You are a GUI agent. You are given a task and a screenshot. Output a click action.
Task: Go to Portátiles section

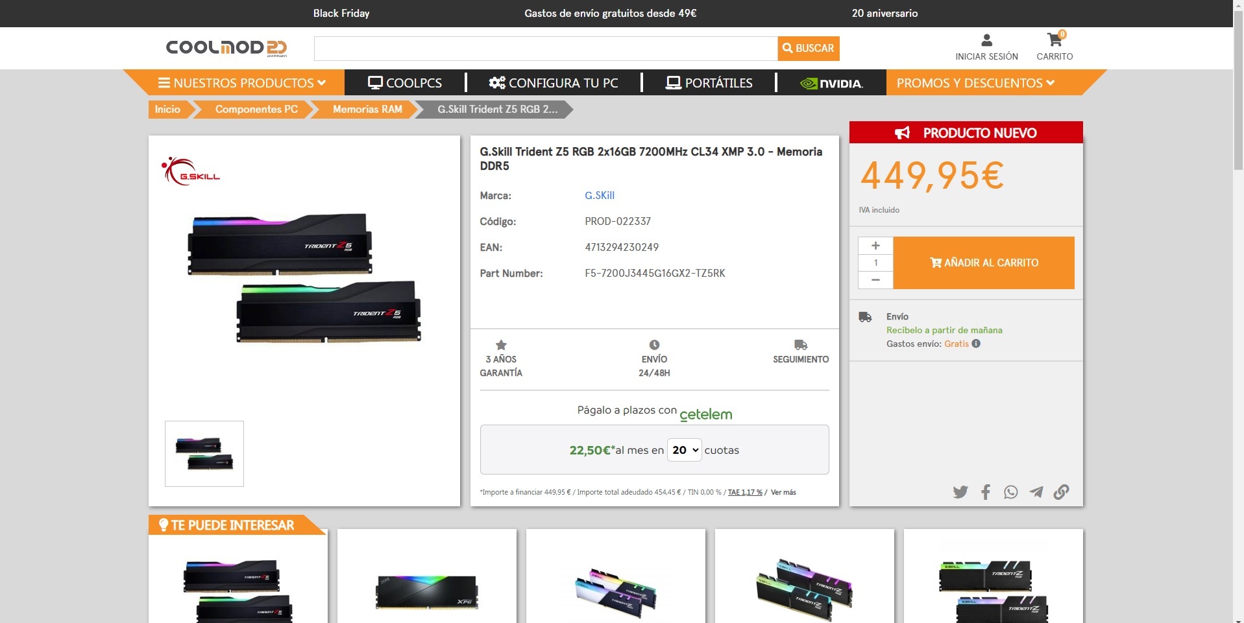pos(709,83)
